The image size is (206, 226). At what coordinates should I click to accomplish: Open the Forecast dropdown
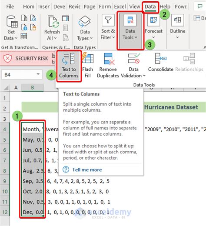click(153, 27)
